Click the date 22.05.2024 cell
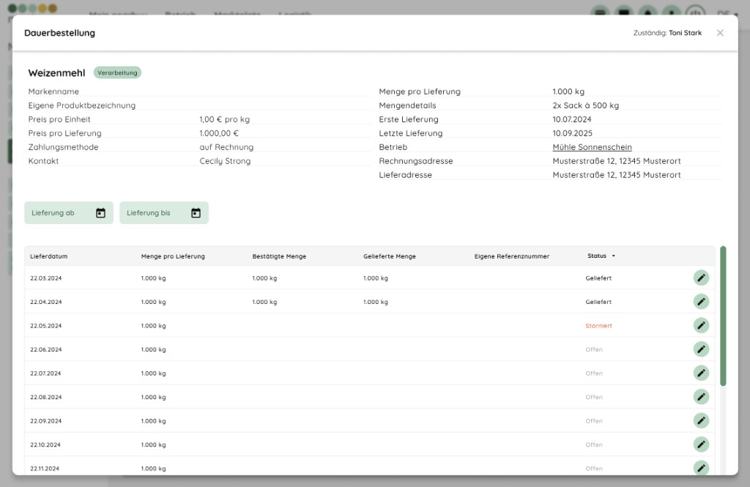Screen dimensions: 750x487 pyautogui.click(x=46, y=326)
